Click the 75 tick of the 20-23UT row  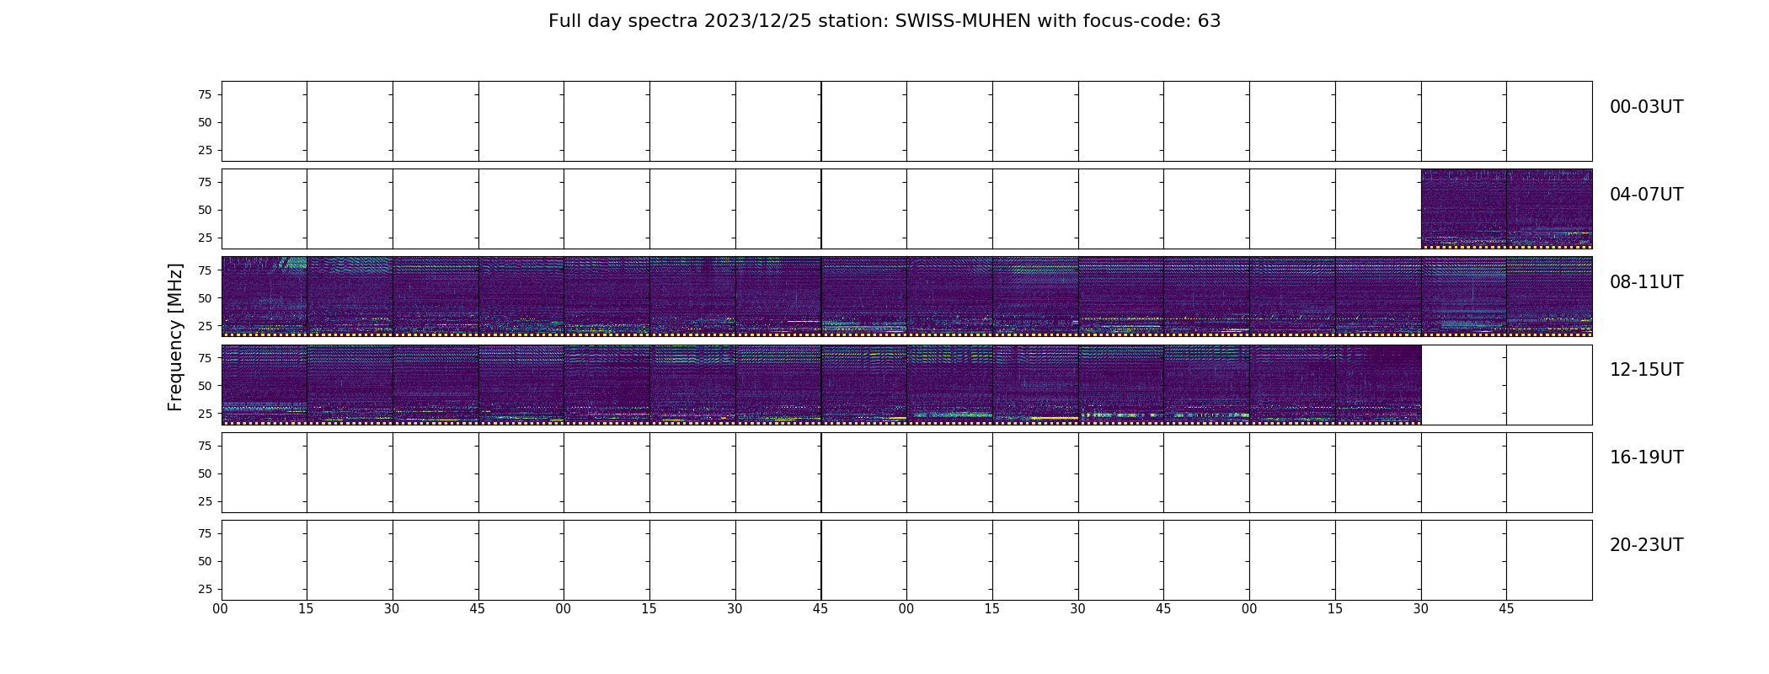point(205,533)
